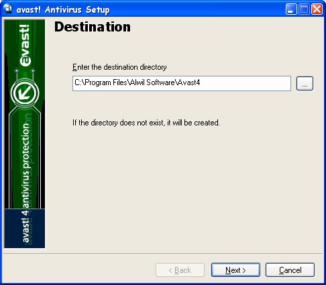Screen dimensions: 326x285
Task: Click the avast! icon in the title bar
Action: point(9,9)
